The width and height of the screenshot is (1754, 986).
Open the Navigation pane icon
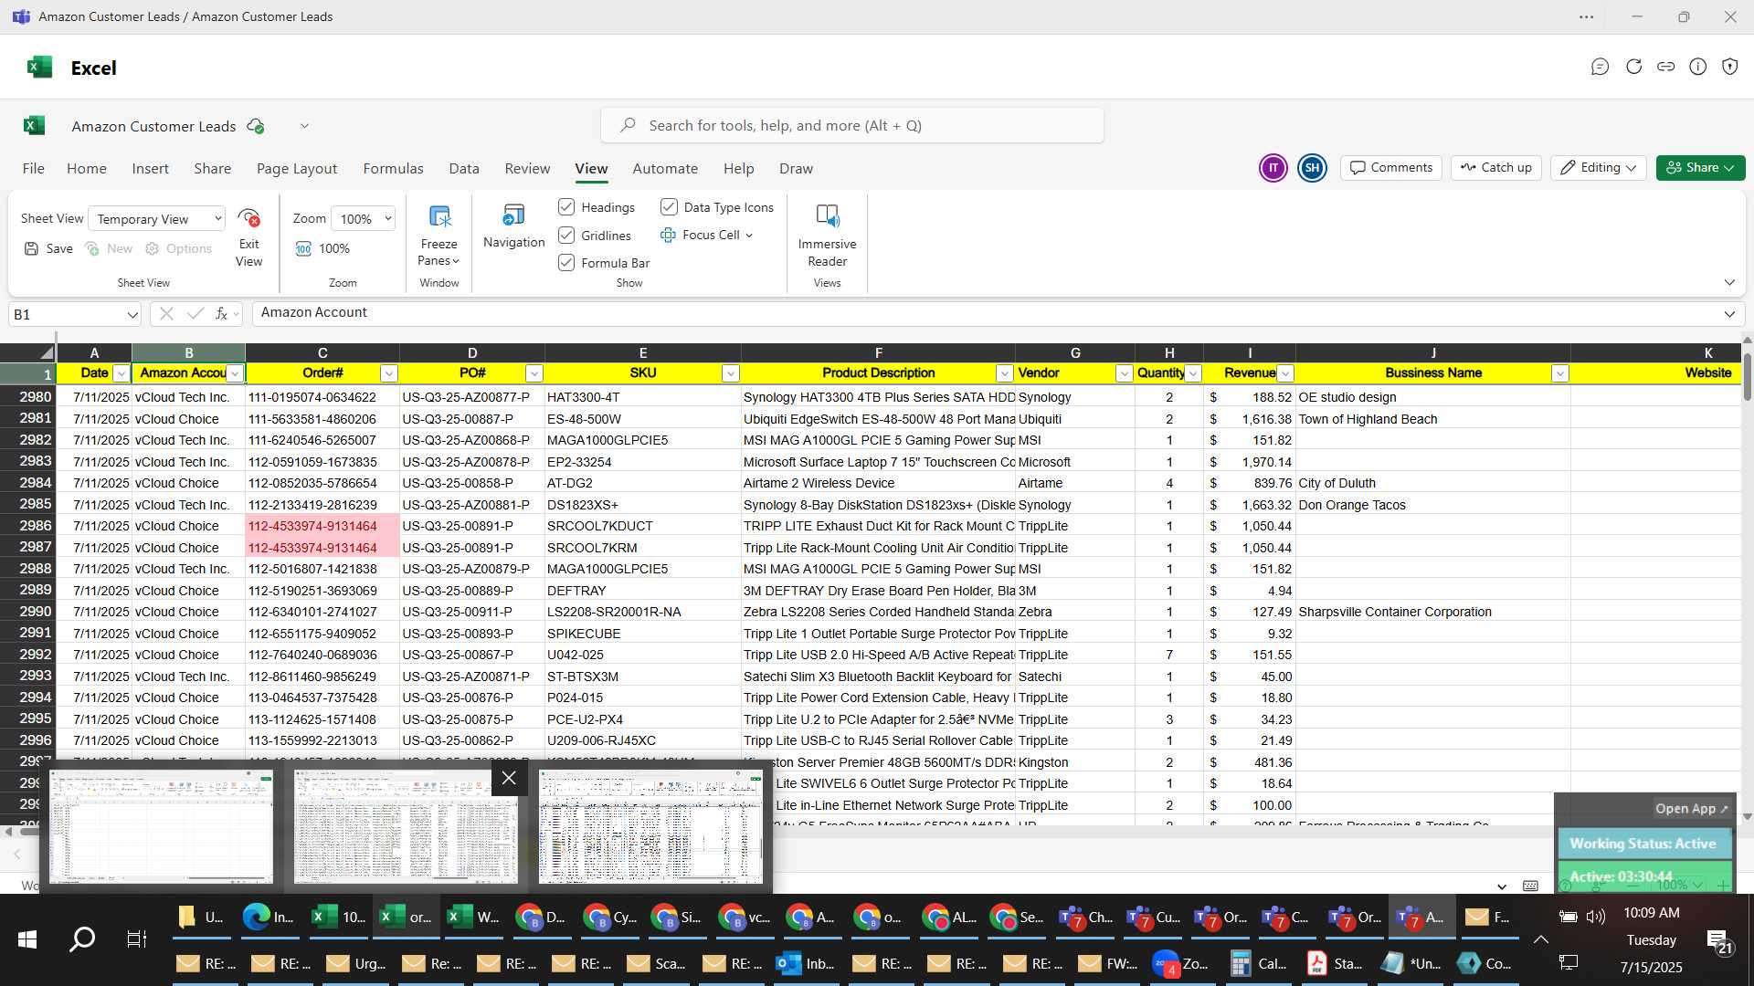tap(513, 215)
